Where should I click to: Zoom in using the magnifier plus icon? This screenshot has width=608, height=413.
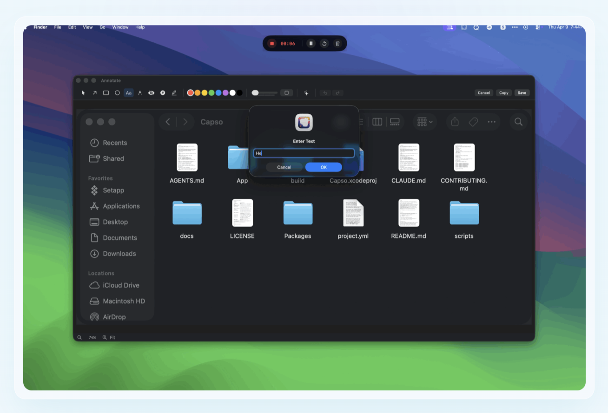tap(105, 337)
